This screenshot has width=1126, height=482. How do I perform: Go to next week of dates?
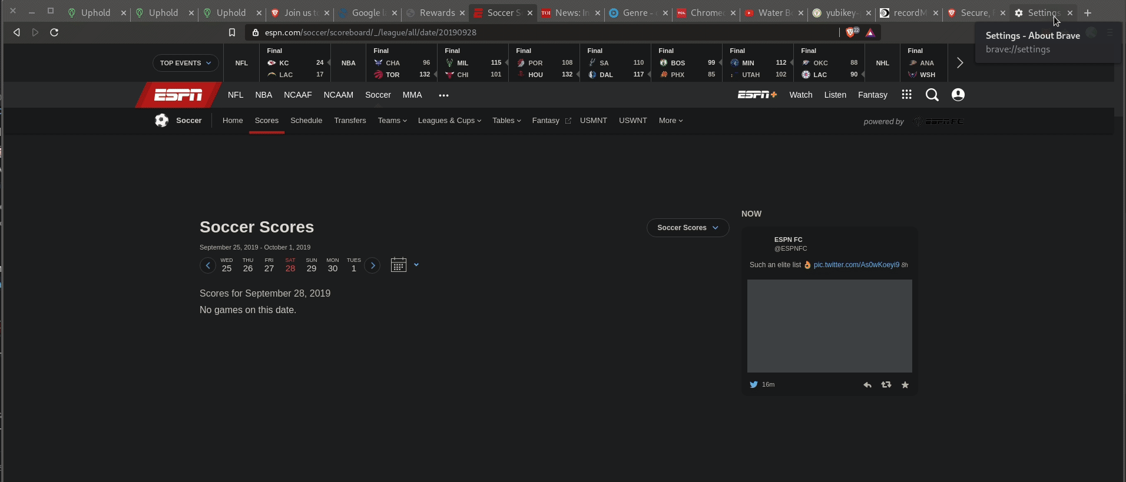pyautogui.click(x=372, y=265)
